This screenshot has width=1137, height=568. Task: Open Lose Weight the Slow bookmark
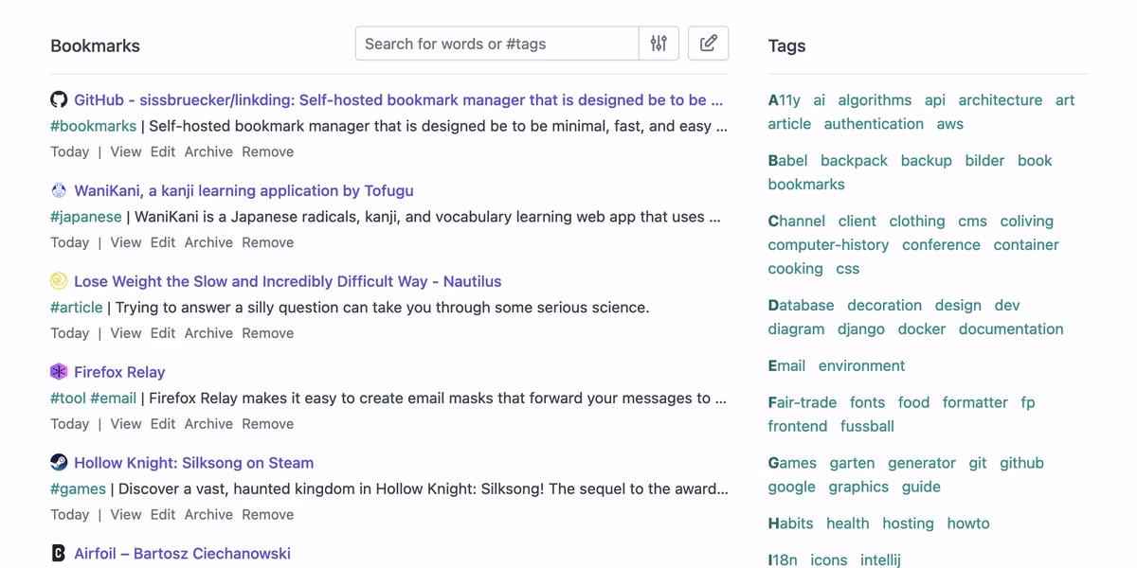287,281
